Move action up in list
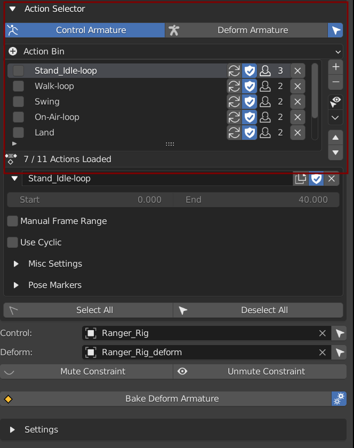The image size is (354, 448). point(335,138)
